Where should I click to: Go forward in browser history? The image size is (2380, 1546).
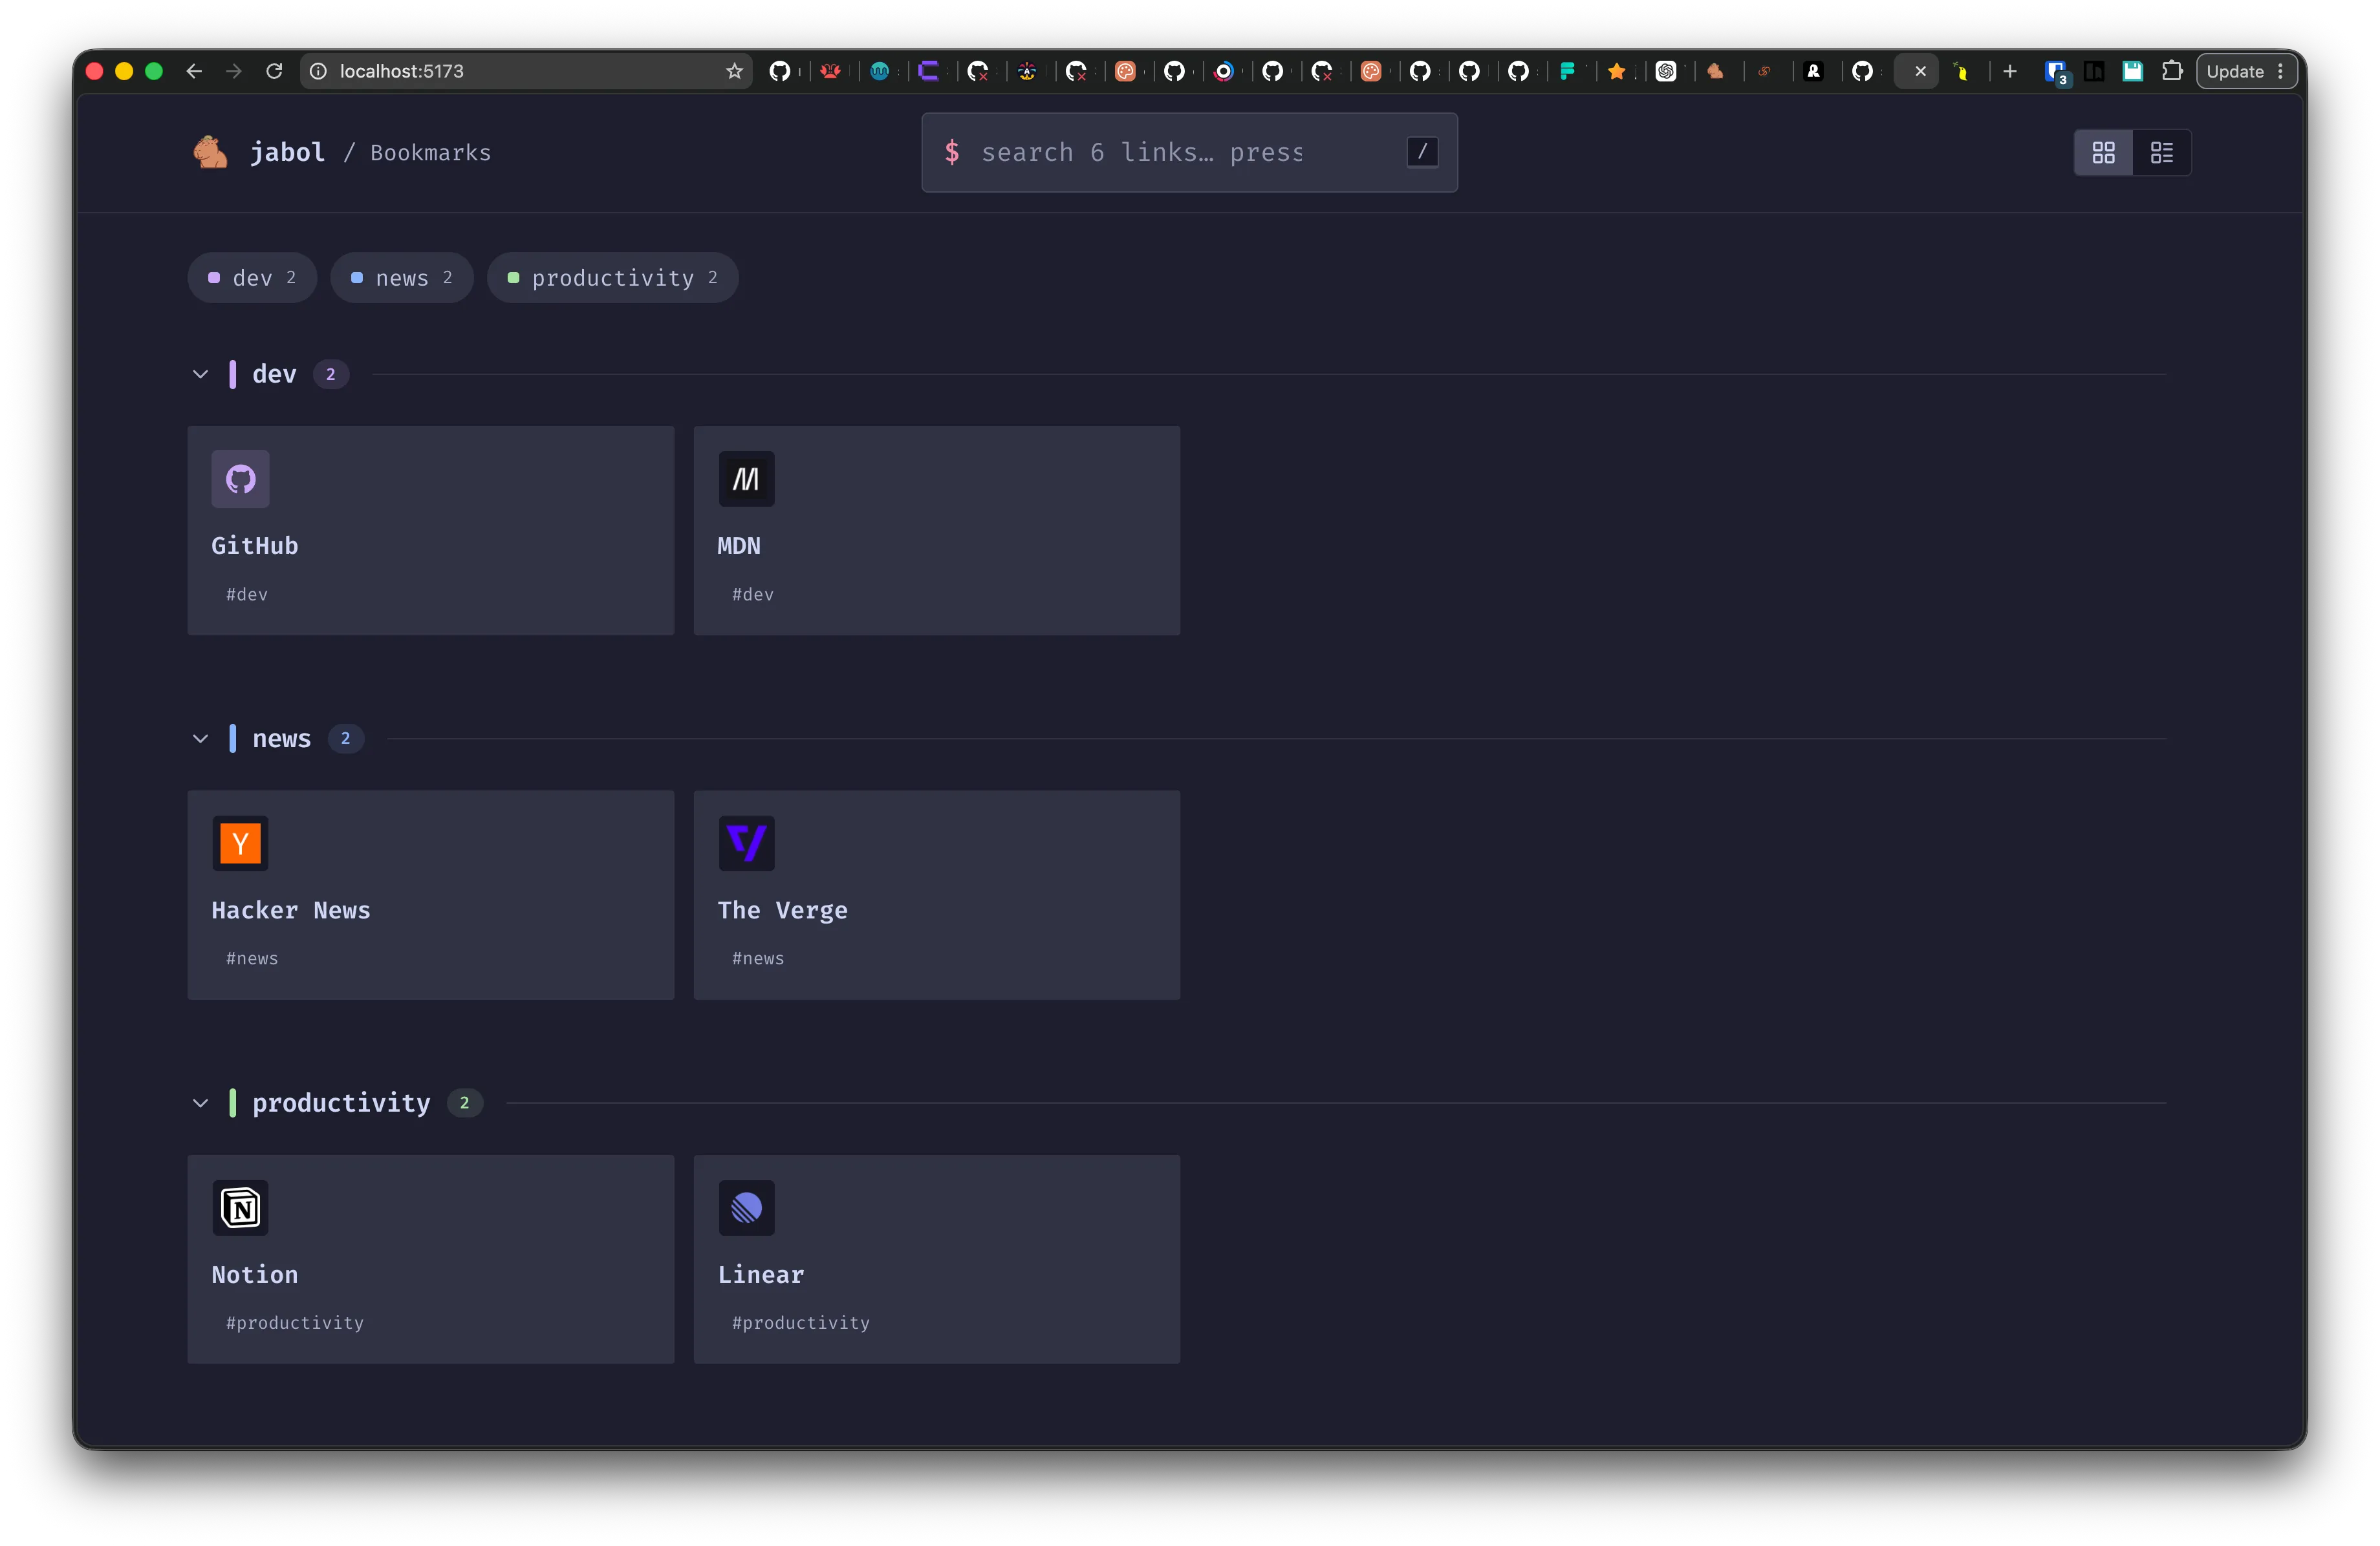[234, 71]
